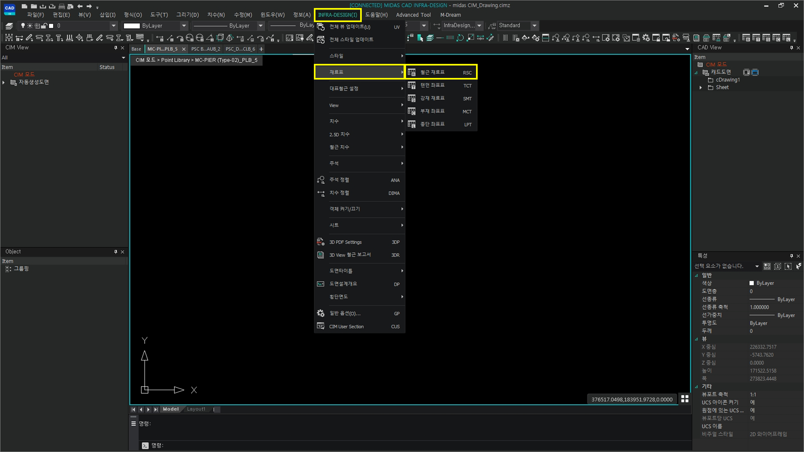Open the InfraDesign dimension style dropdown
The height and width of the screenshot is (452, 804).
479,26
